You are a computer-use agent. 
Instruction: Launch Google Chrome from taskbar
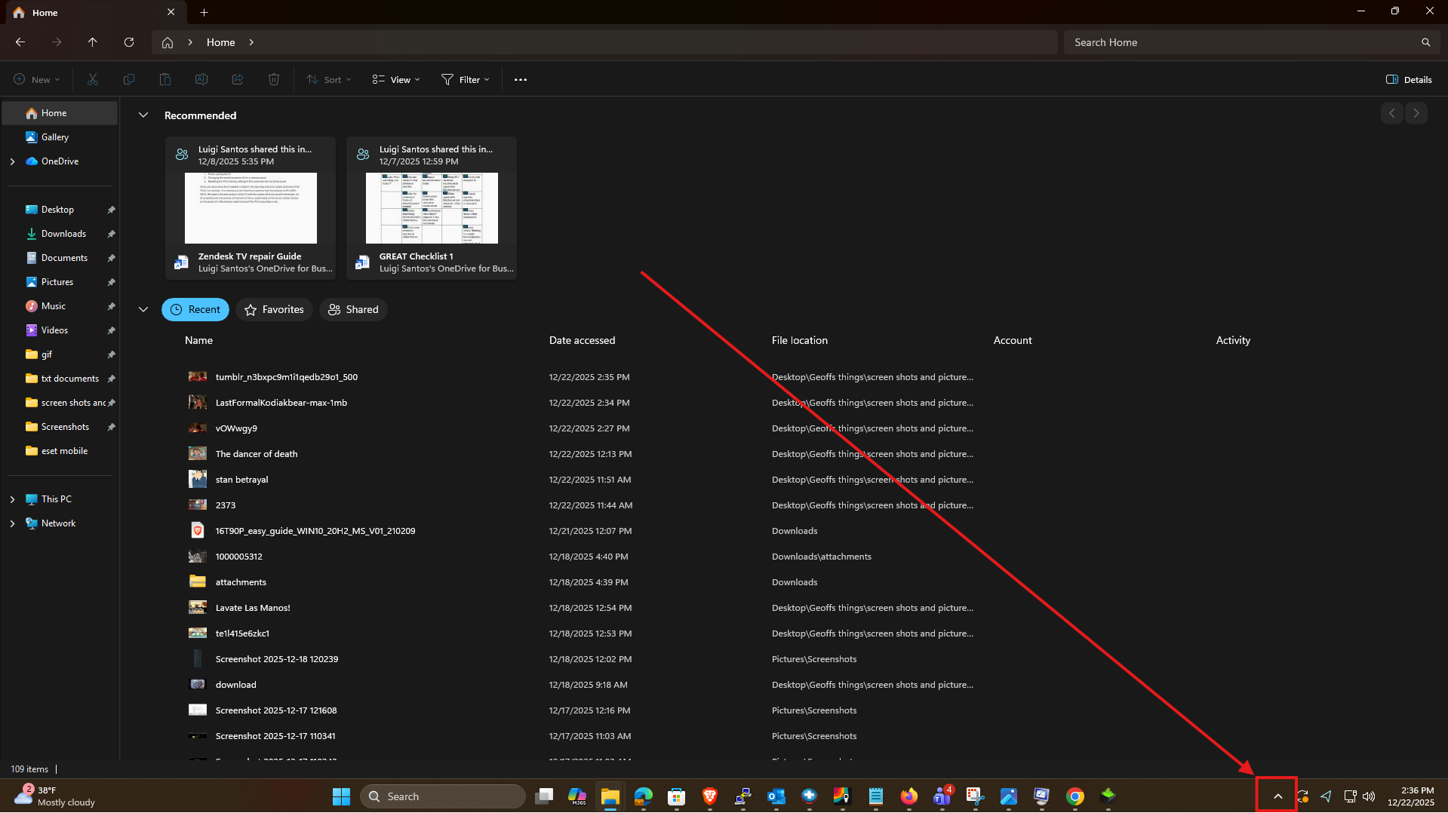coord(1075,796)
